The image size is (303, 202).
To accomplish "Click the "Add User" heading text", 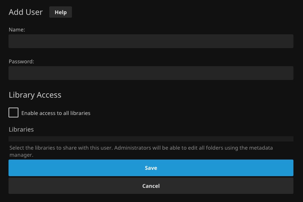I will [26, 12].
